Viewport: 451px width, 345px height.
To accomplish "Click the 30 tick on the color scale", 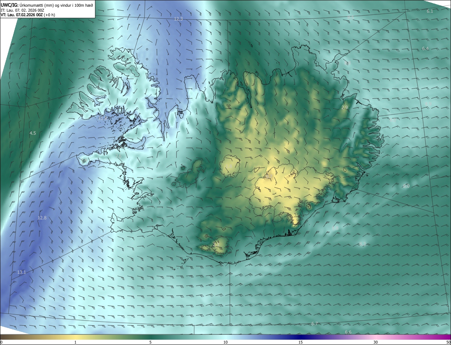I will (376, 342).
